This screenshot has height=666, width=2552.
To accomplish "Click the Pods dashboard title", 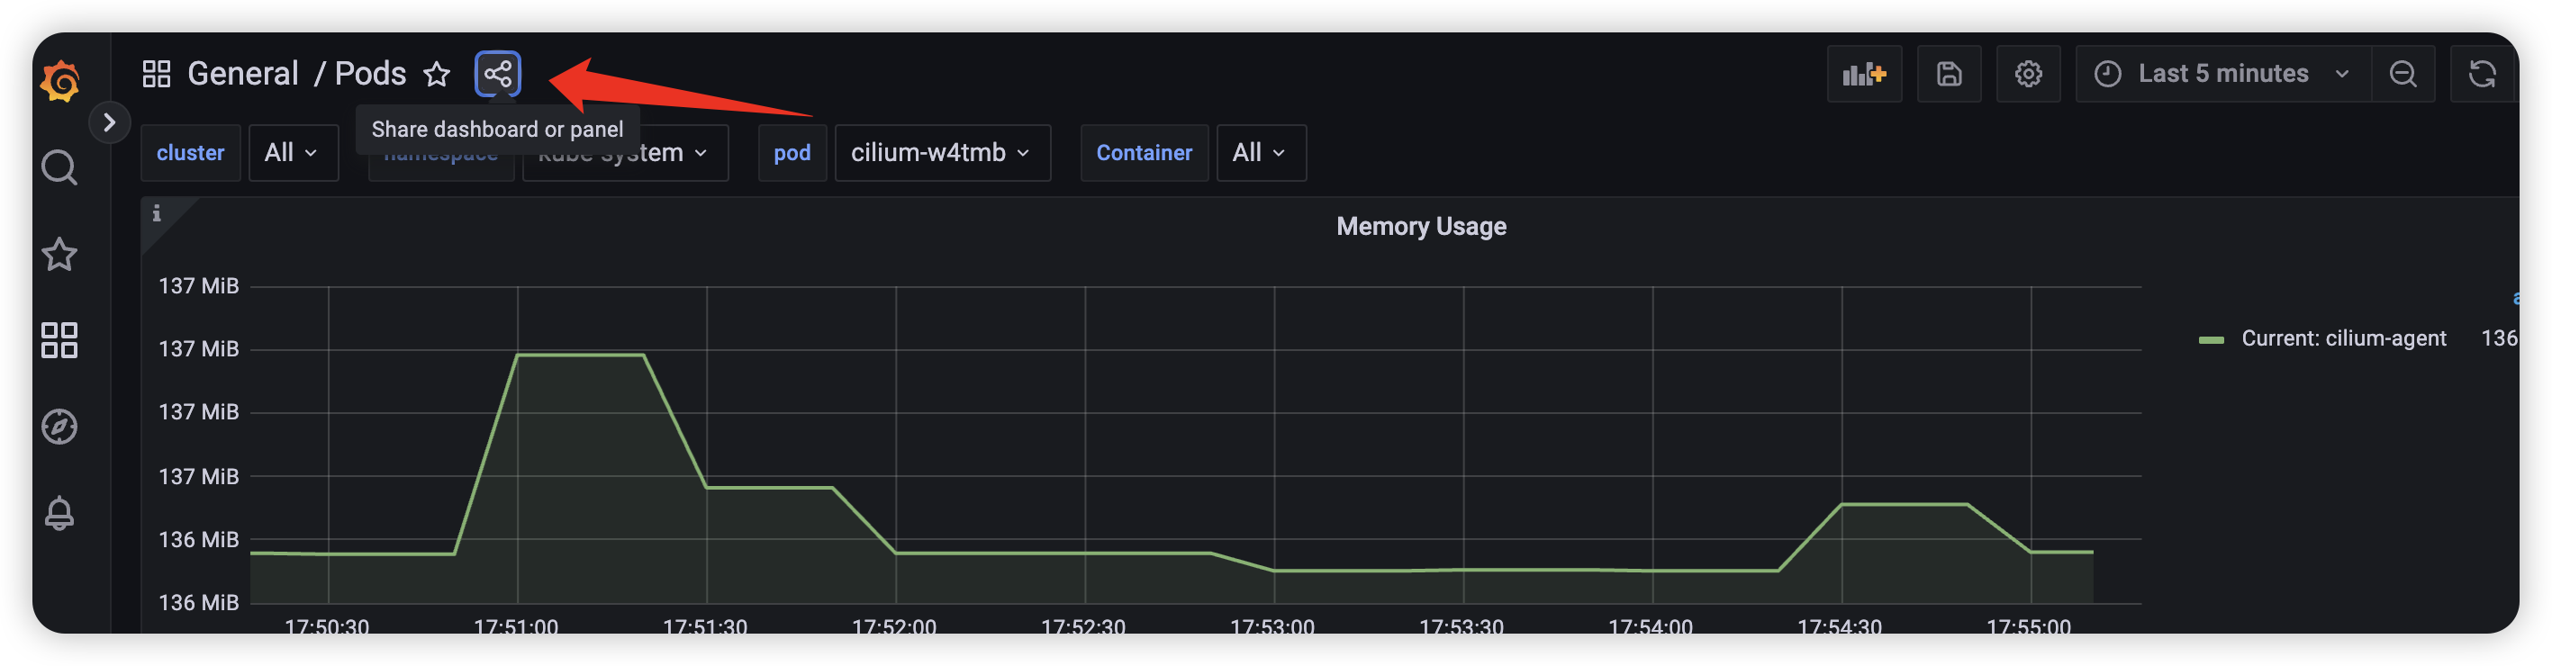I will pyautogui.click(x=370, y=73).
